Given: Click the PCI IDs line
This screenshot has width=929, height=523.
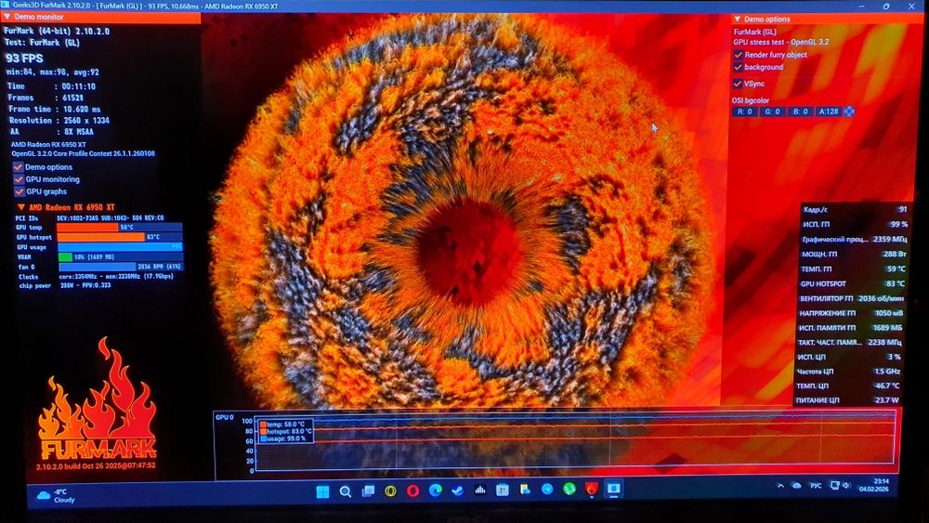Looking at the screenshot, I should click(90, 218).
